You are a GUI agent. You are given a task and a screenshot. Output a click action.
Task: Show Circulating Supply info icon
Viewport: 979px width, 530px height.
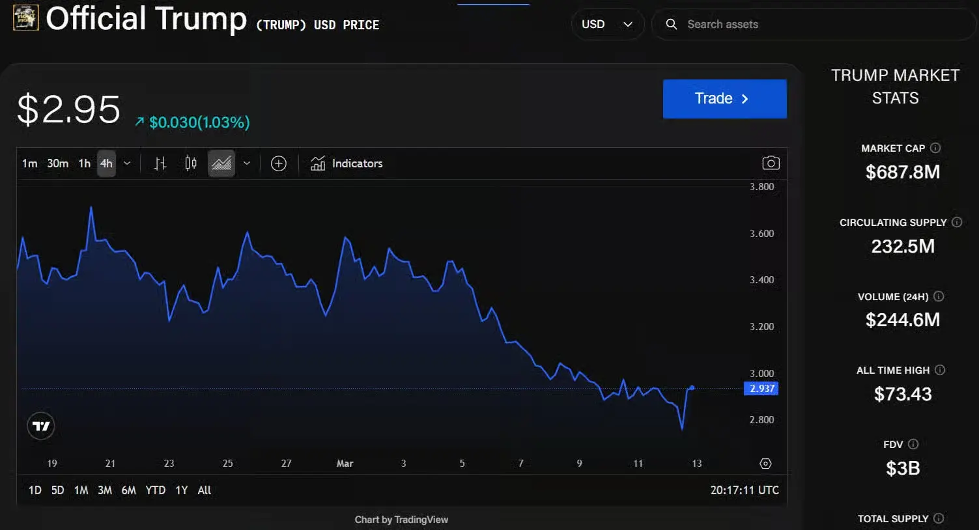point(957,222)
